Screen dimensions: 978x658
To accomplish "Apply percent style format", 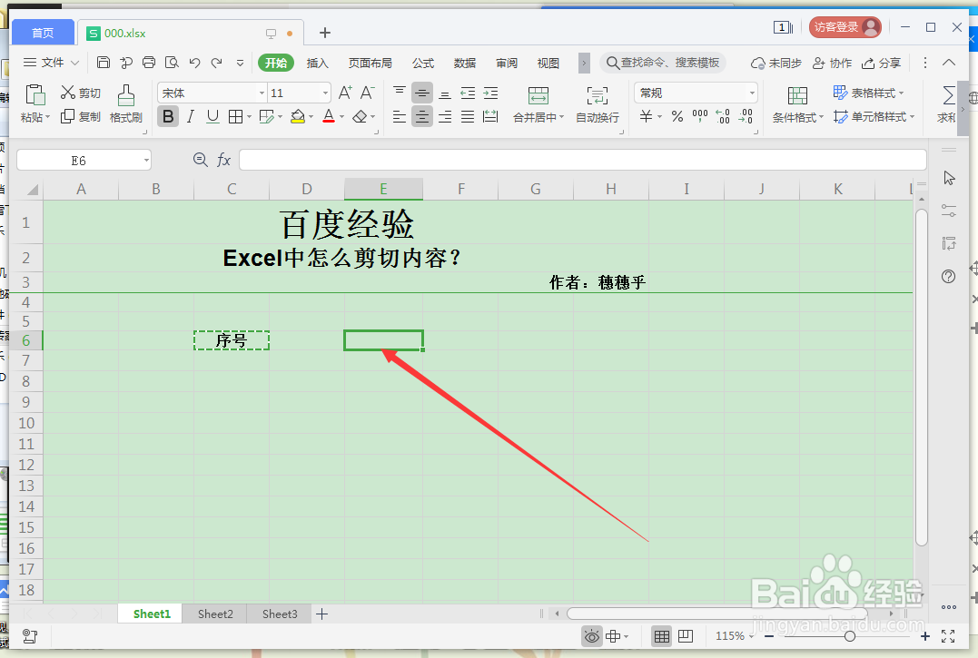I will [677, 116].
